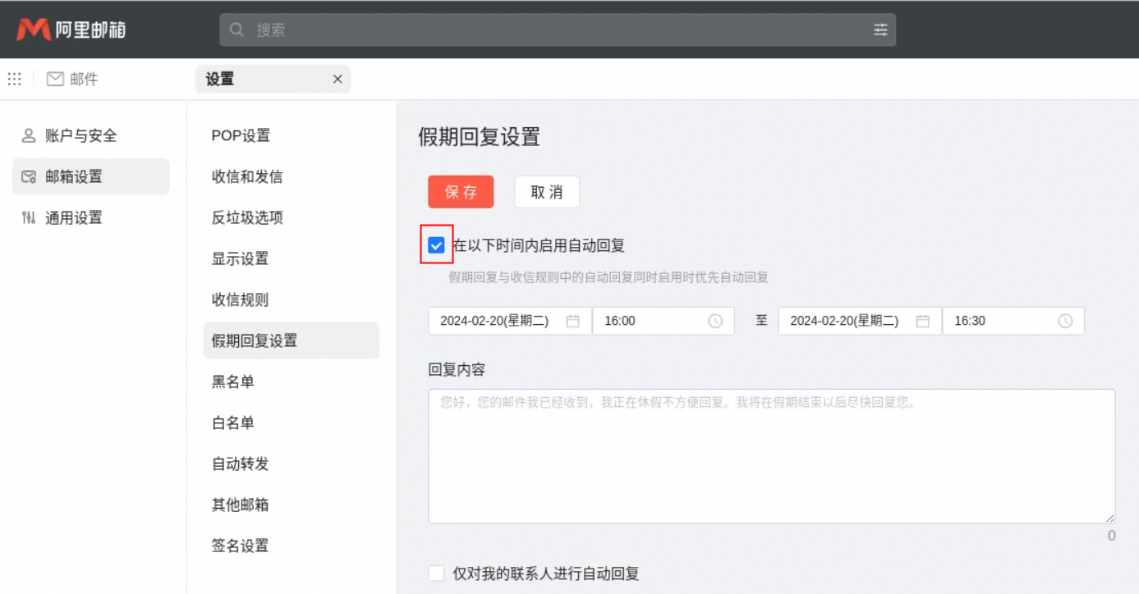Open search filter options icon
The width and height of the screenshot is (1139, 594).
coord(880,30)
